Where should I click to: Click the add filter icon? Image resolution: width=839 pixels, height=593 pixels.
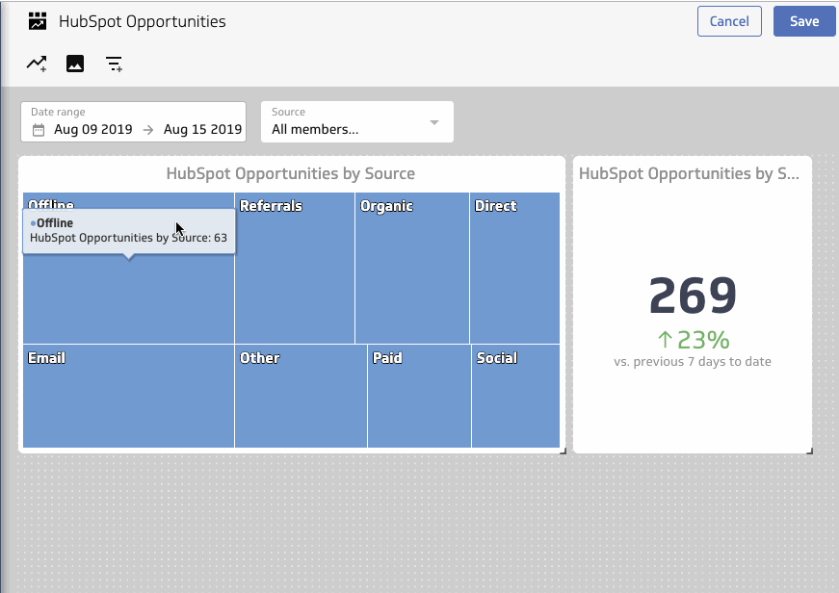click(x=114, y=63)
